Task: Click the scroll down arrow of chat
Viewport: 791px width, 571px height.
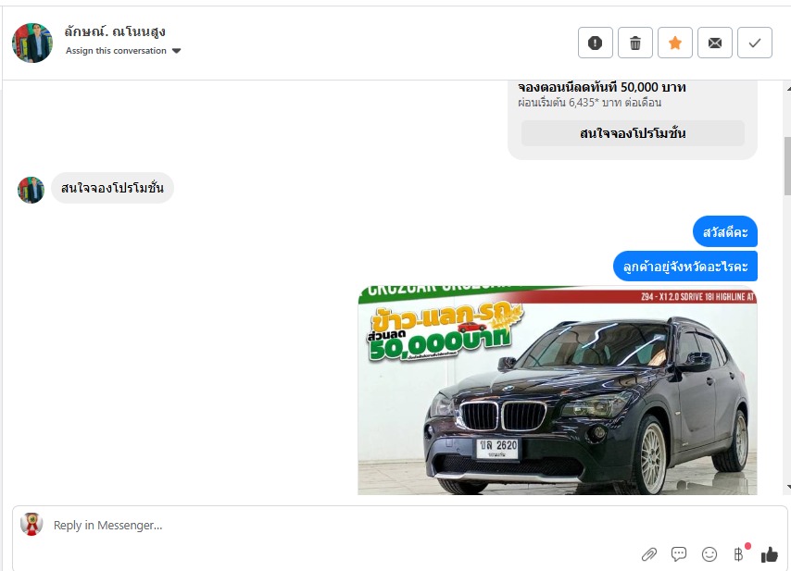Action: pos(787,488)
